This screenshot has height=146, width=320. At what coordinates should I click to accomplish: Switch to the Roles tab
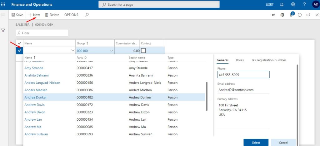(x=240, y=60)
